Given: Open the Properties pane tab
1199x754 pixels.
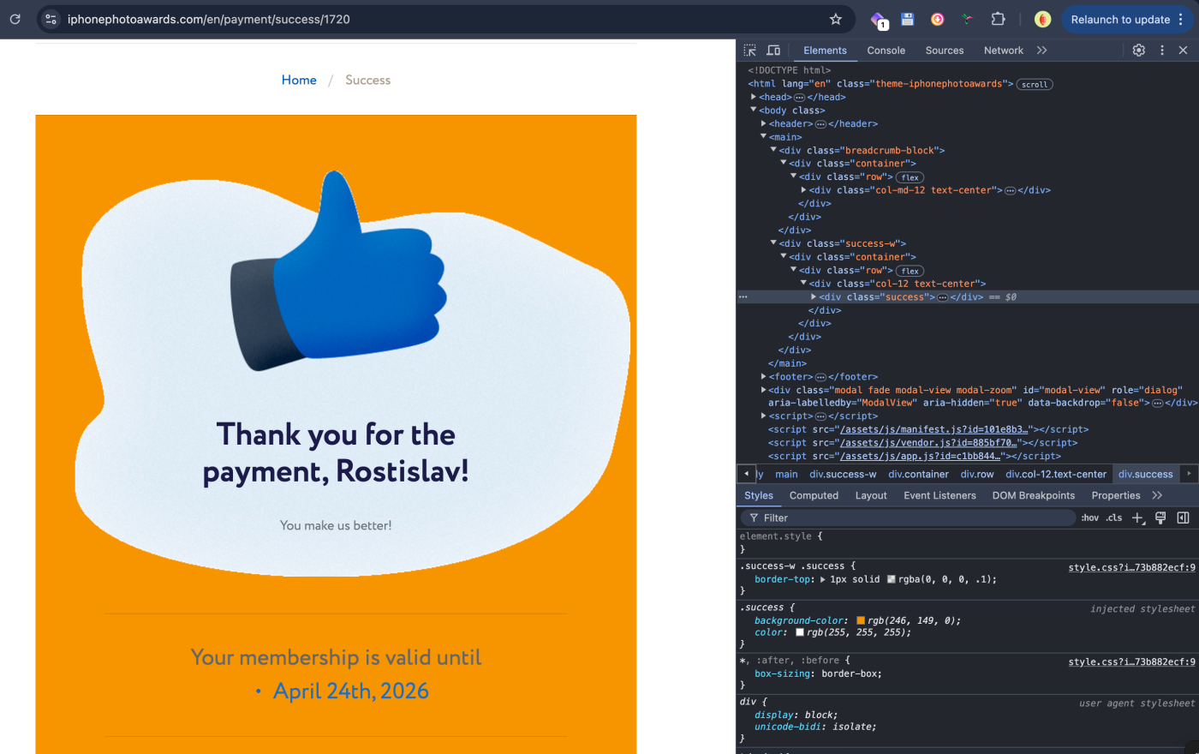Looking at the screenshot, I should point(1115,495).
